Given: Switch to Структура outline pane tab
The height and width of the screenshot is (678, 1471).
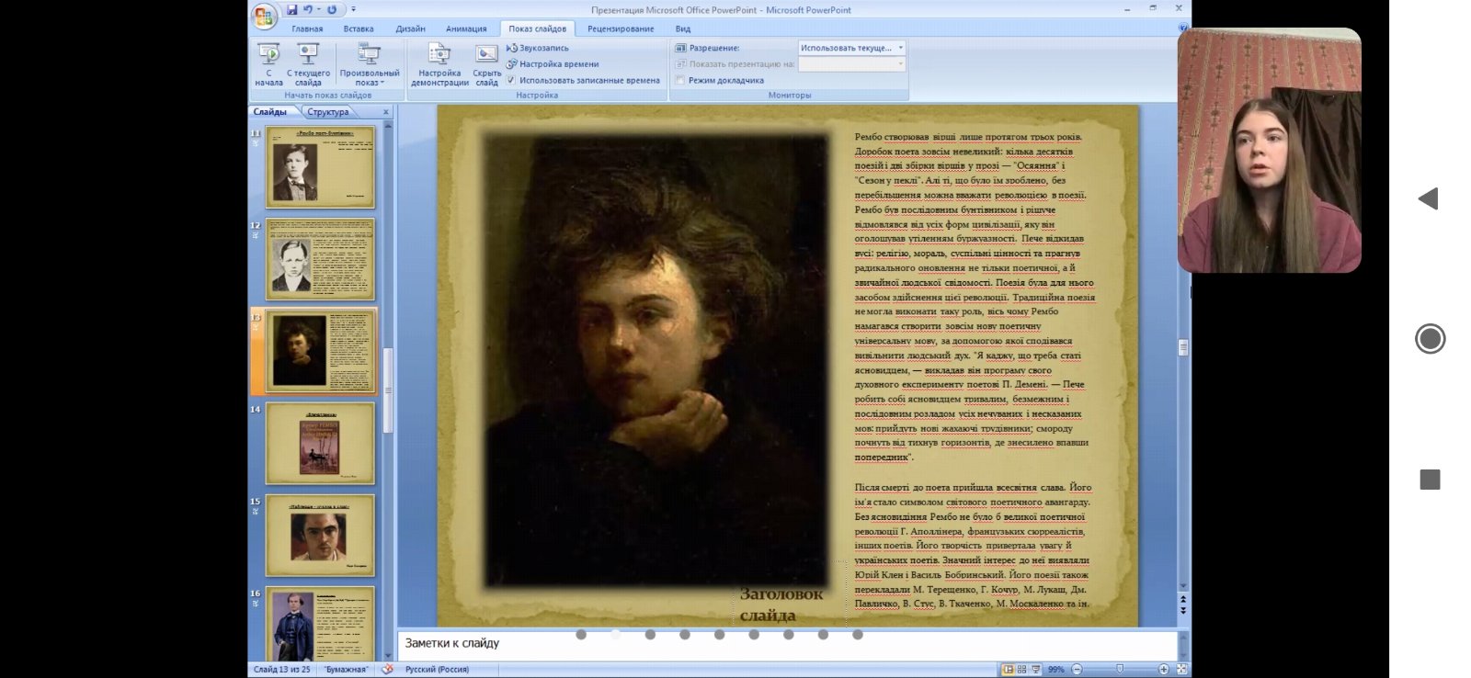Looking at the screenshot, I should tap(328, 112).
